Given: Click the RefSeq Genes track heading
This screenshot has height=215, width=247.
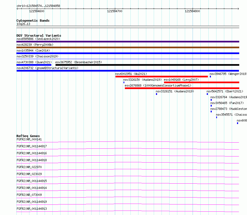Looking at the screenshot, I should (x=28, y=136).
